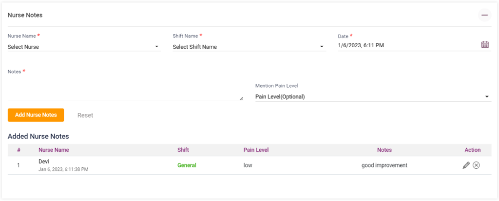The image size is (499, 201).
Task: Click the Nurse Name table column header
Action: (54, 150)
